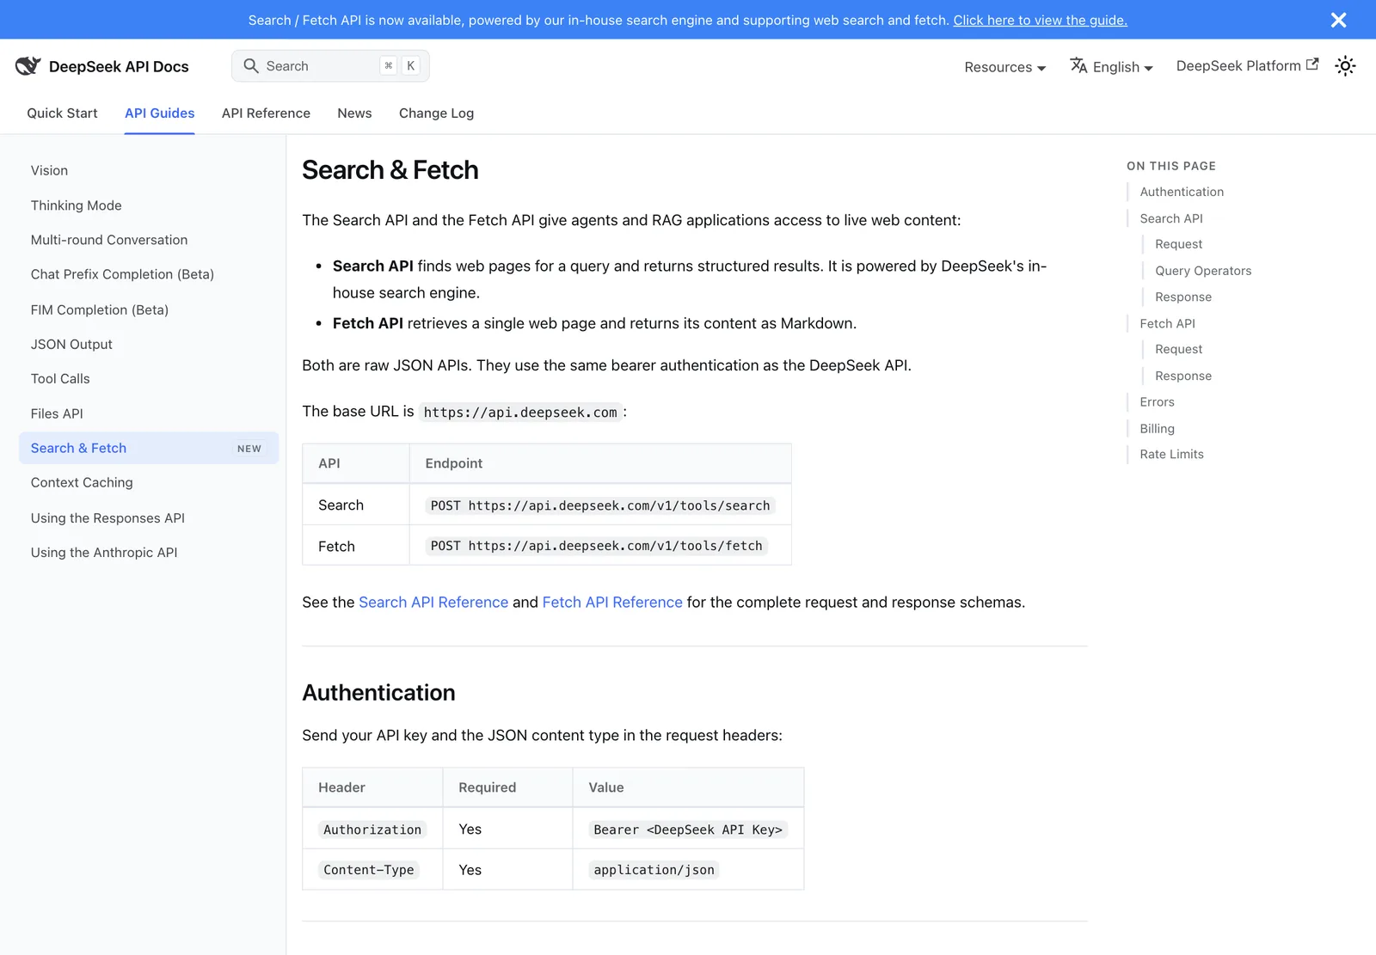Jump to Fetch API in page outline
1376x955 pixels.
coord(1167,323)
